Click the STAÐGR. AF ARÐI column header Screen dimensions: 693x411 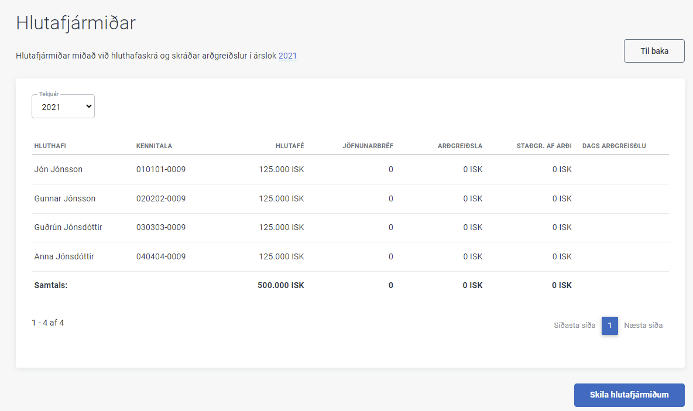[544, 146]
